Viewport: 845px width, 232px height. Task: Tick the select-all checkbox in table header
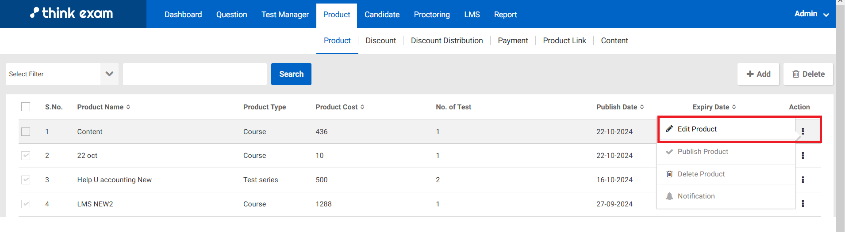[x=26, y=107]
